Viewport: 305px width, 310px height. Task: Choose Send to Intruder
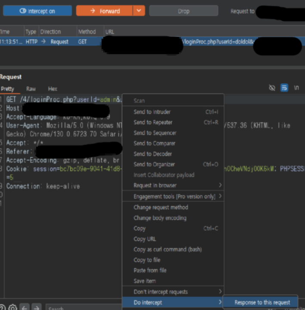click(x=173, y=112)
